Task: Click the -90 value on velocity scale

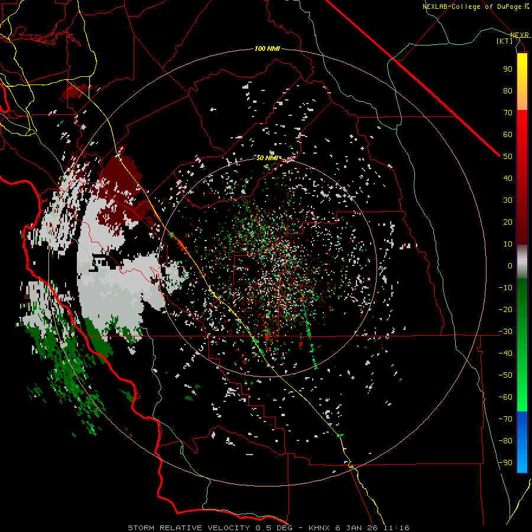Action: [x=505, y=462]
